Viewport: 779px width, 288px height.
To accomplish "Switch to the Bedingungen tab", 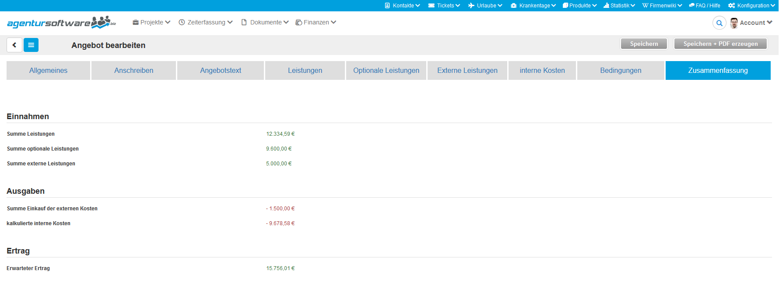I will pyautogui.click(x=621, y=70).
